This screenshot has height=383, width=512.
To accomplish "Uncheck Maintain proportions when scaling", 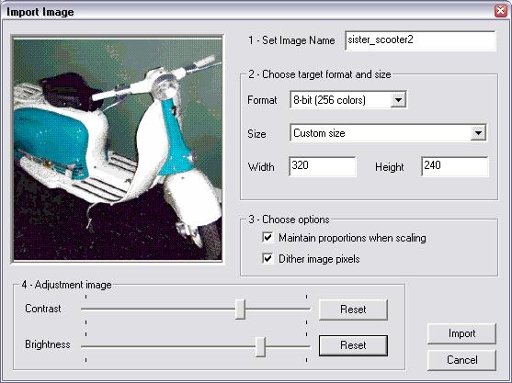I will (267, 238).
